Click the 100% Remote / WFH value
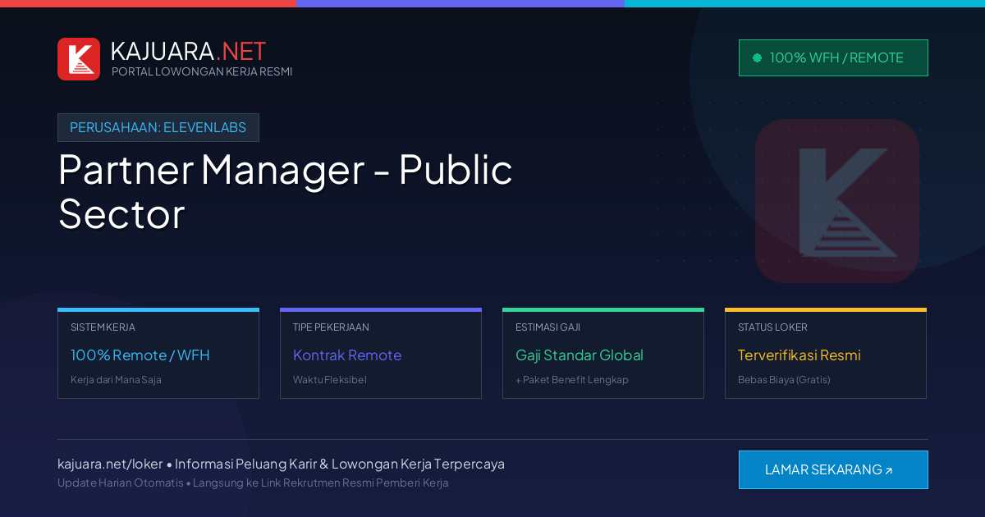 (x=140, y=355)
